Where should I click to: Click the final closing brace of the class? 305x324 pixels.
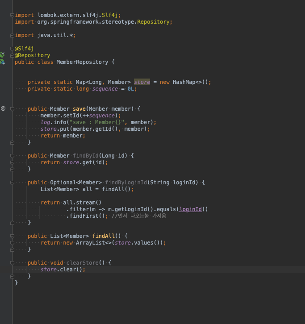17,282
